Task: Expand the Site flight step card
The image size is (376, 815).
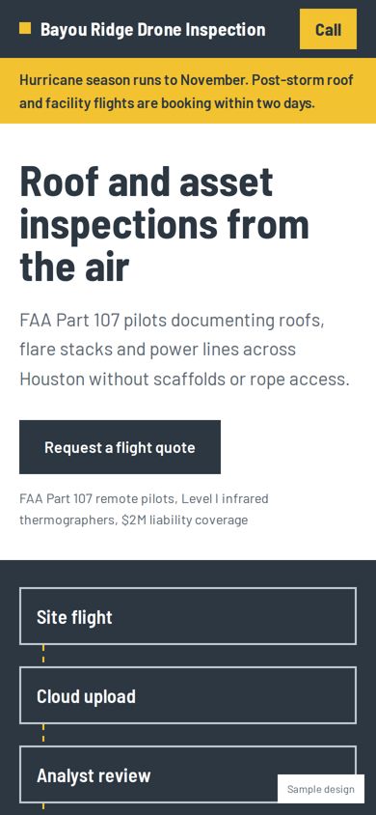Action: [188, 616]
